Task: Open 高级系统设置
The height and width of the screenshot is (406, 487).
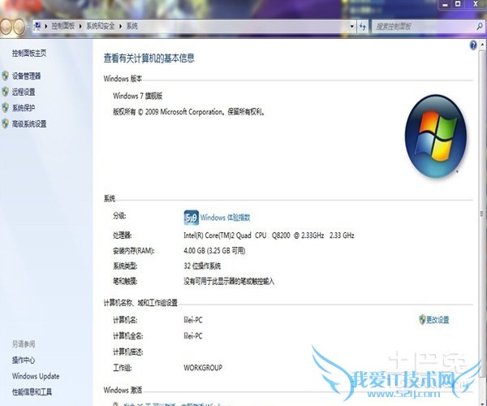Action: tap(29, 124)
